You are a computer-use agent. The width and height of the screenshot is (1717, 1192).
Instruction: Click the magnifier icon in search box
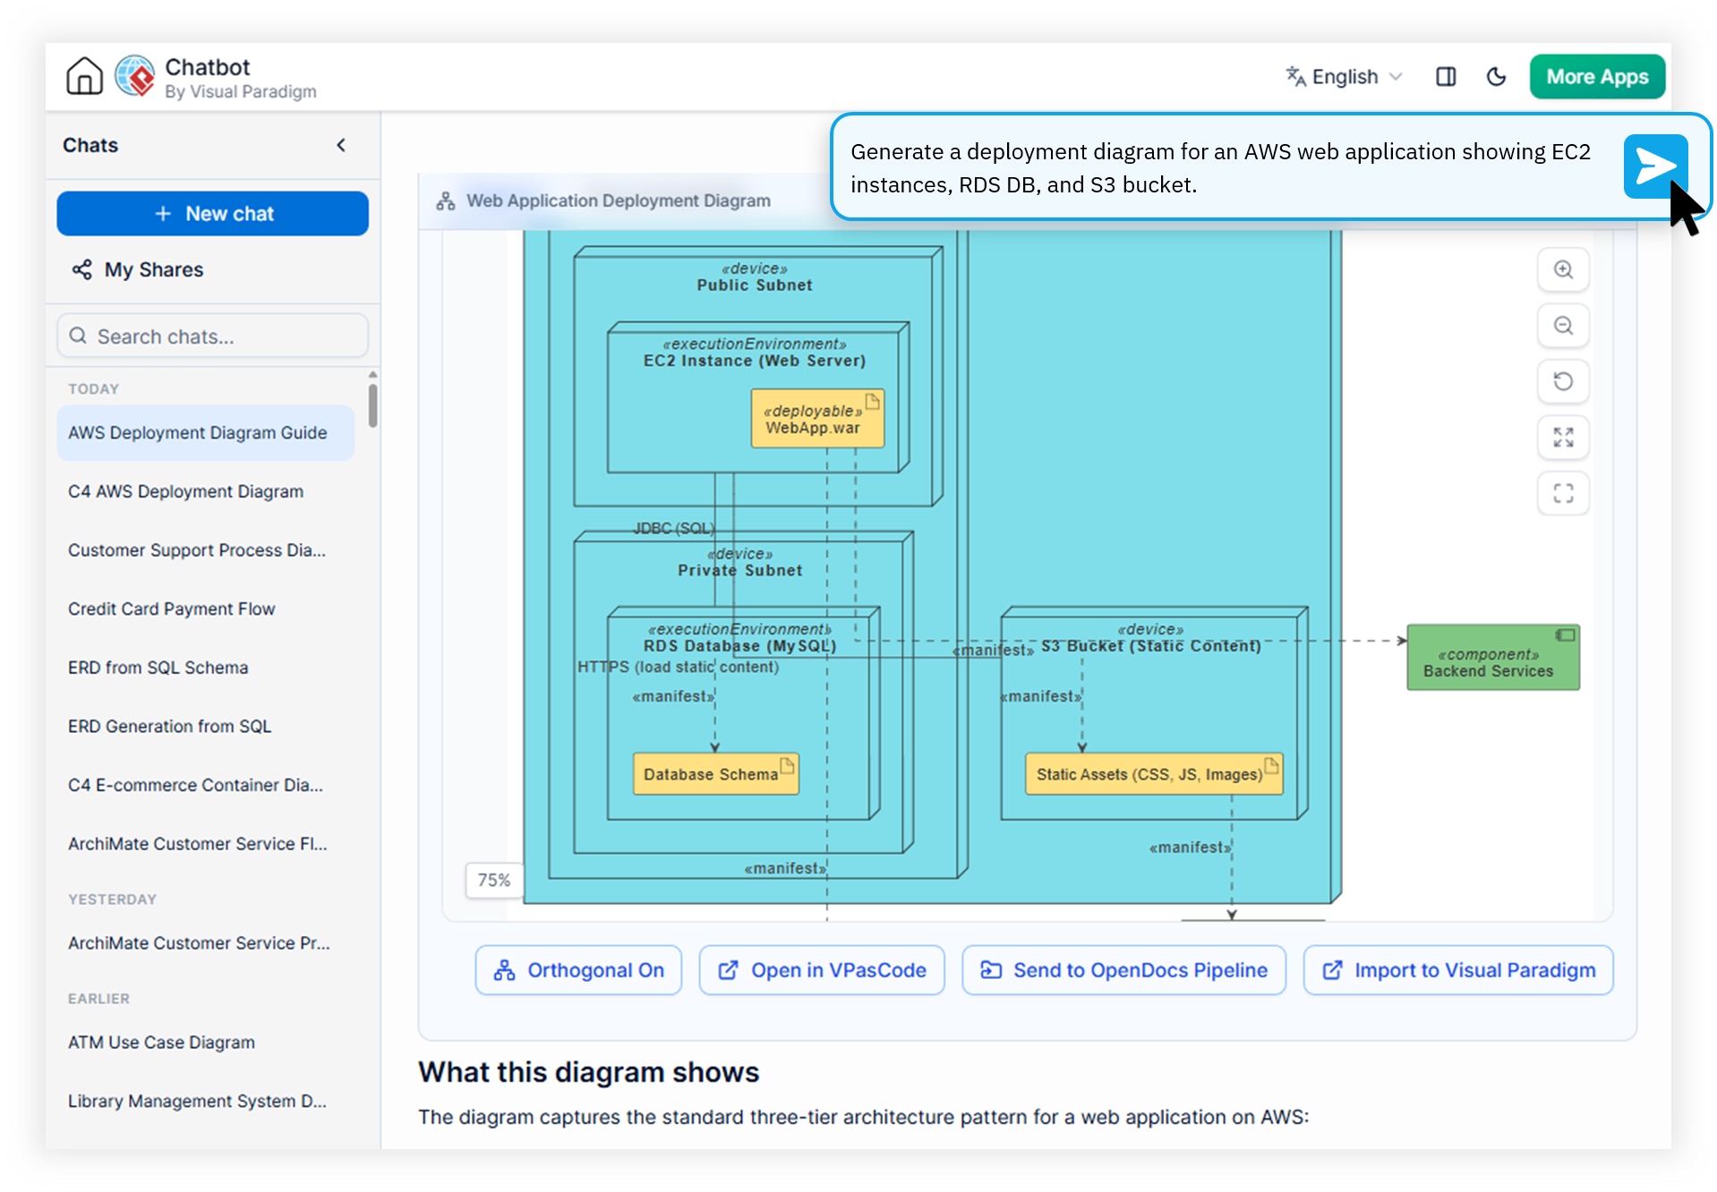[x=78, y=336]
